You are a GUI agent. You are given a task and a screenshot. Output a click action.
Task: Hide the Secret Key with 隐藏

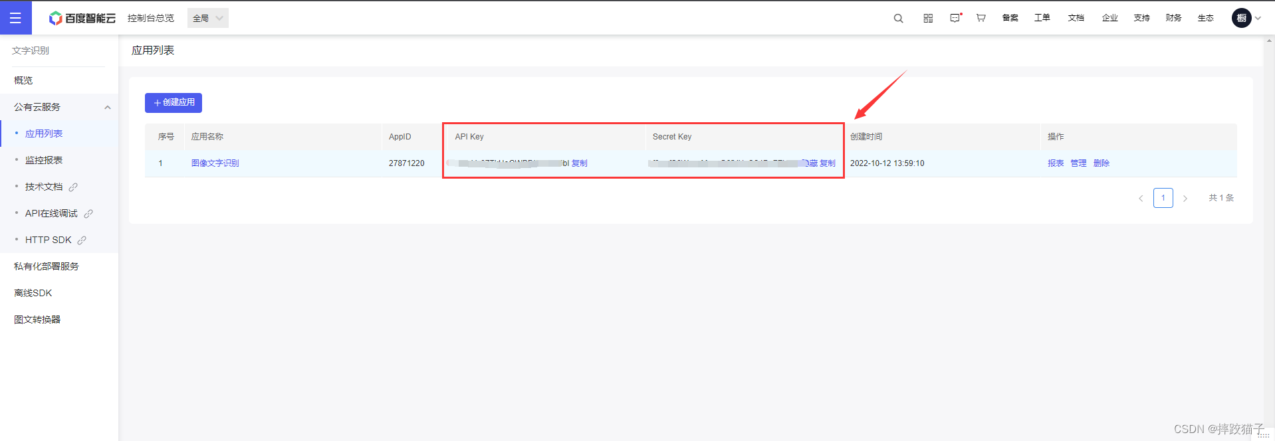click(810, 163)
